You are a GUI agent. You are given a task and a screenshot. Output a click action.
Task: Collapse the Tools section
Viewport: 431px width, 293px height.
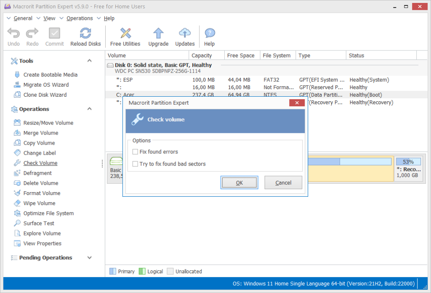(x=89, y=61)
